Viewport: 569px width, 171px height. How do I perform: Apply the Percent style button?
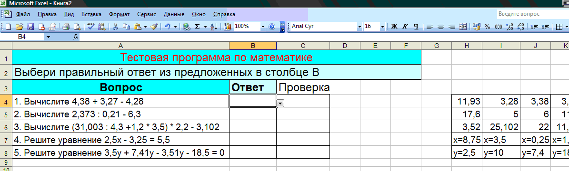coord(488,27)
